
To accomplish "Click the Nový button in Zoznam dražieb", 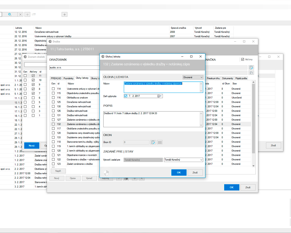I will pos(32,145).
